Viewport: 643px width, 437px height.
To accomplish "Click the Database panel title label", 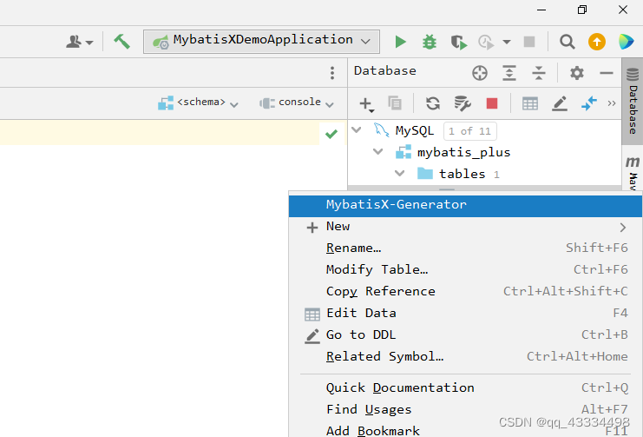I will pos(385,71).
